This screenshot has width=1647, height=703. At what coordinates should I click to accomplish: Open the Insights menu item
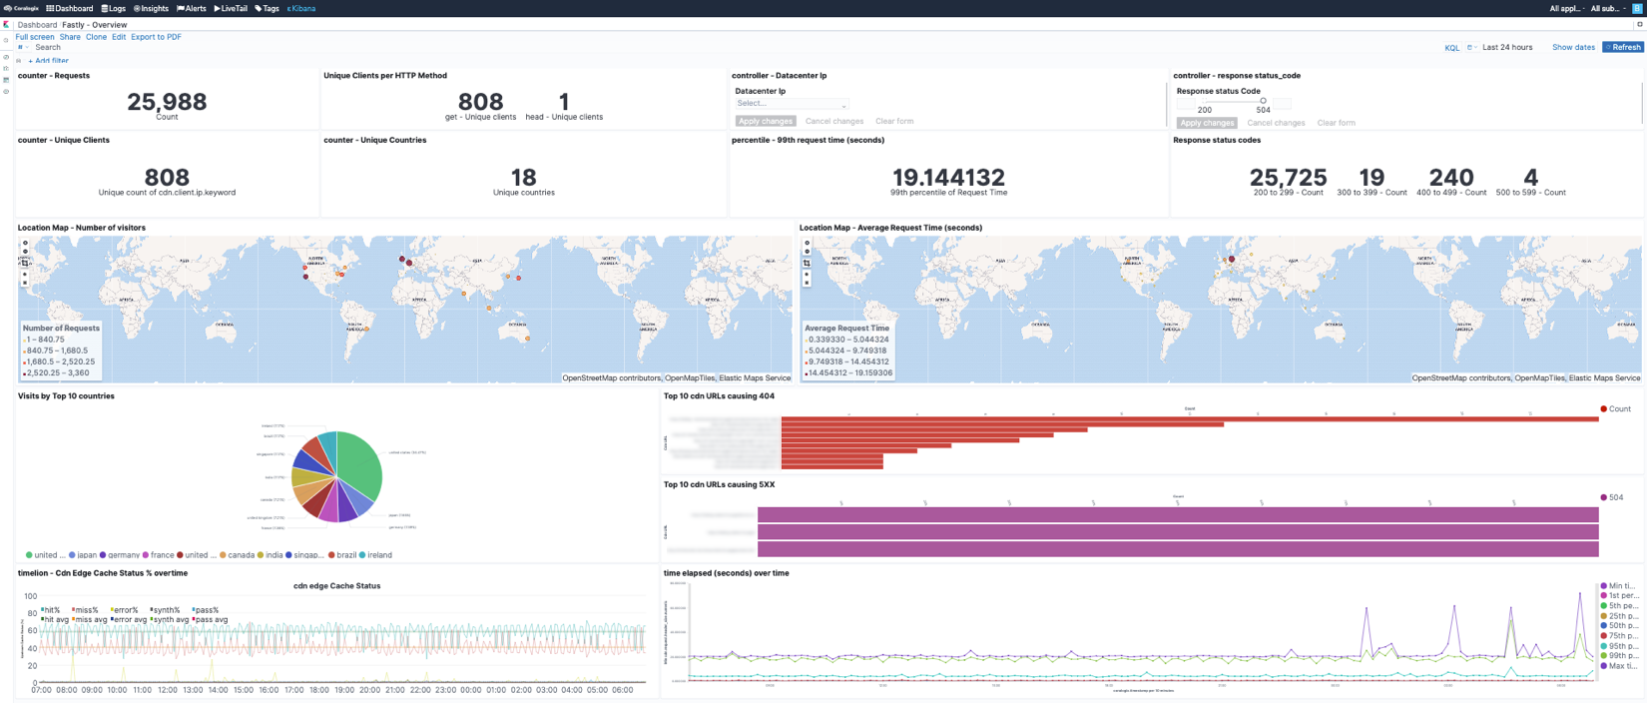151,8
